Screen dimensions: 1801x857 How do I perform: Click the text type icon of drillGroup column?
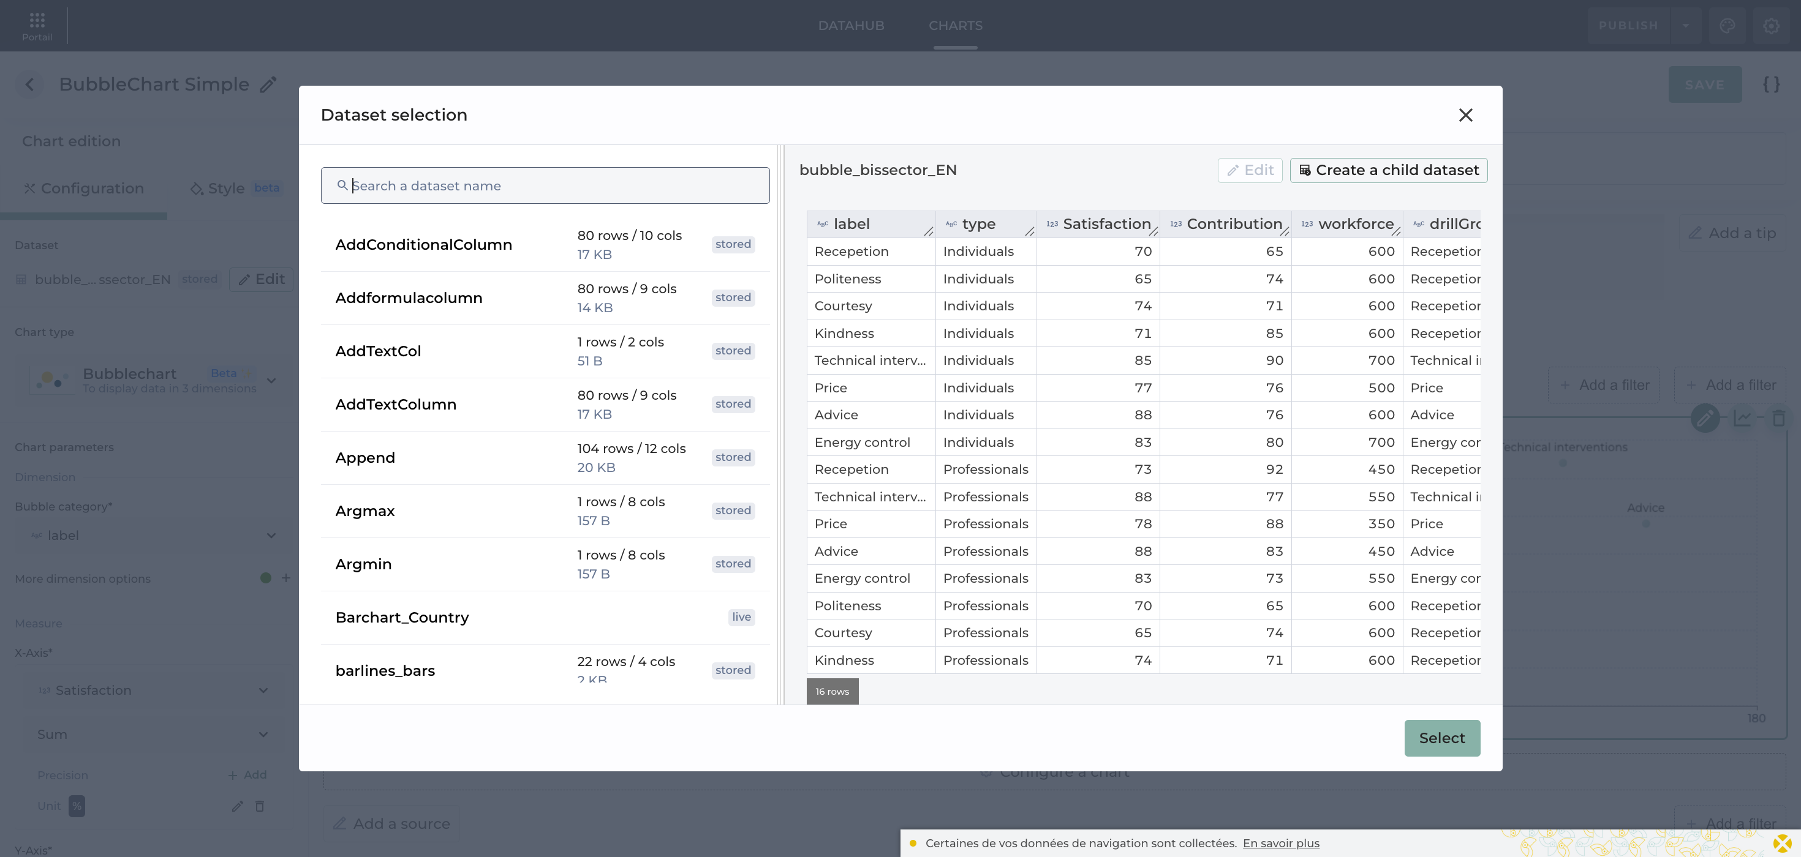pyautogui.click(x=1419, y=224)
